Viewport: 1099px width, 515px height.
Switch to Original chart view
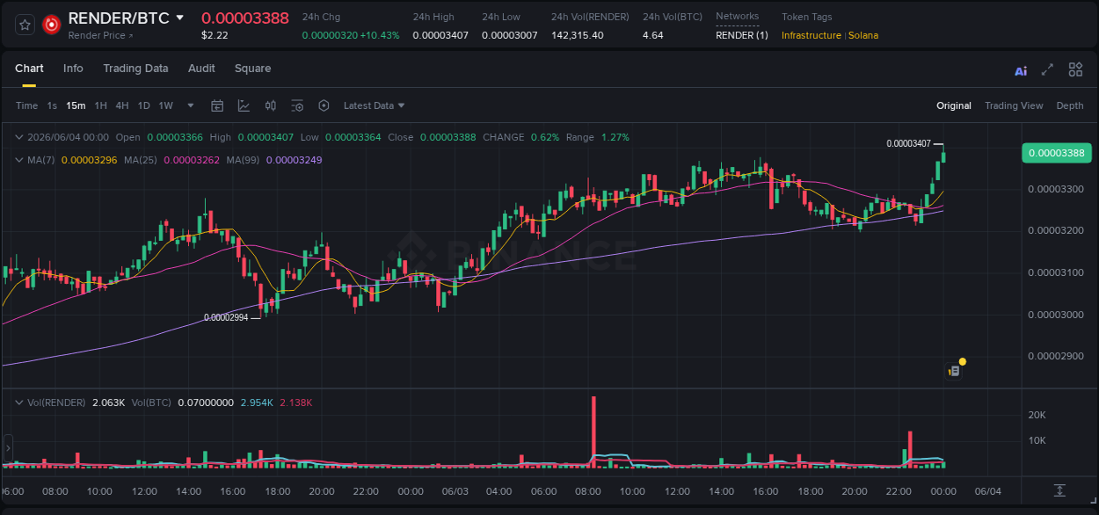954,105
